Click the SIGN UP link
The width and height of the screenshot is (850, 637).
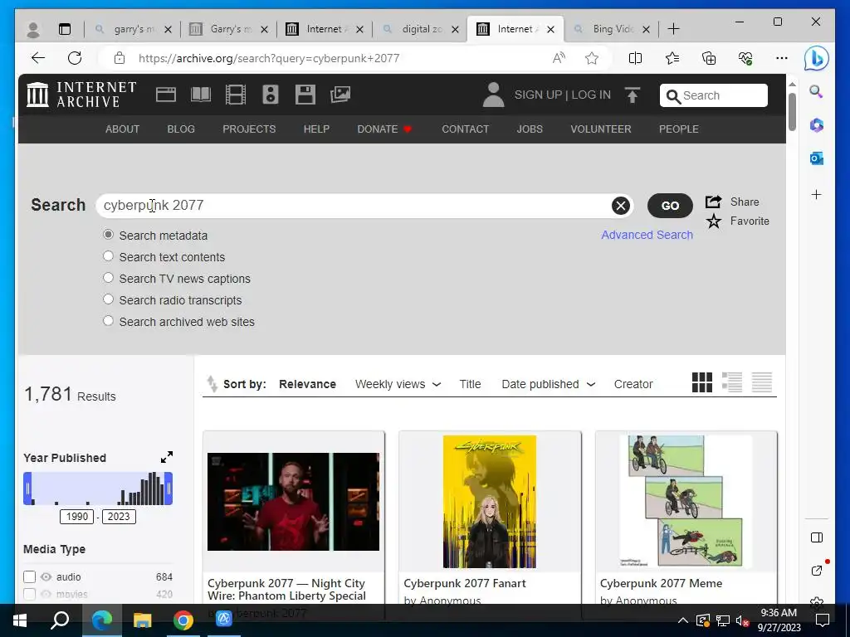pos(538,95)
